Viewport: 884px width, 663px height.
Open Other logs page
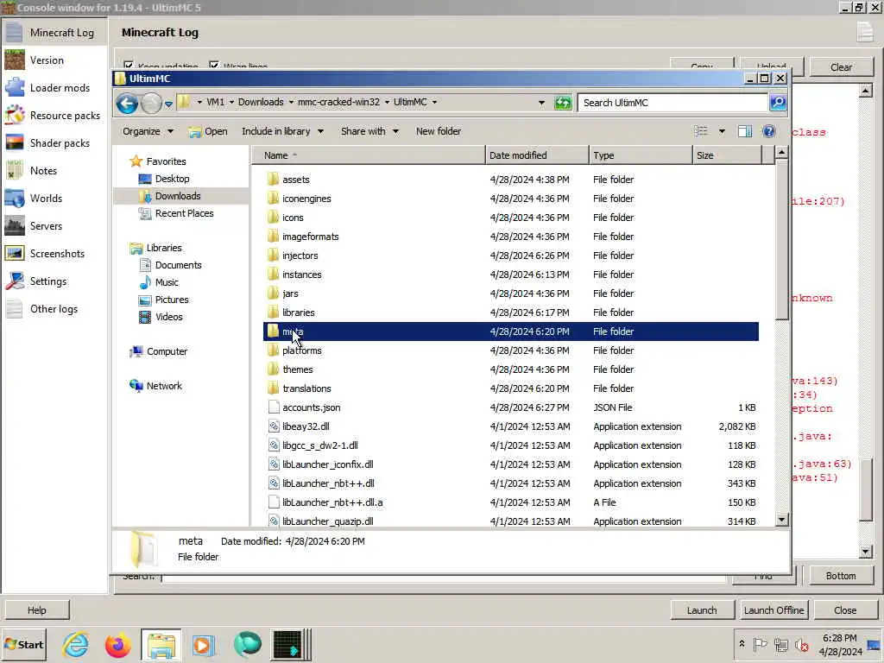[x=54, y=309]
